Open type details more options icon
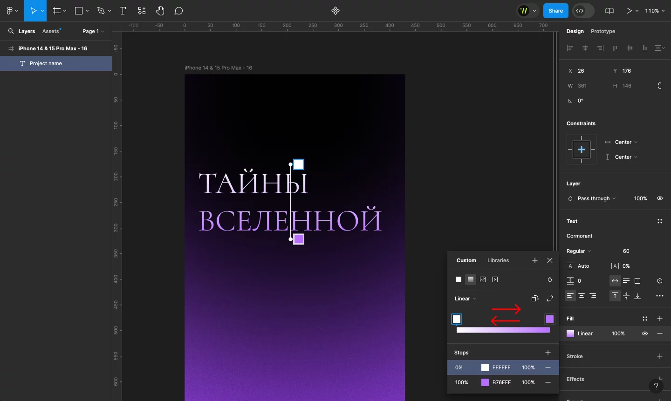 tap(660, 296)
